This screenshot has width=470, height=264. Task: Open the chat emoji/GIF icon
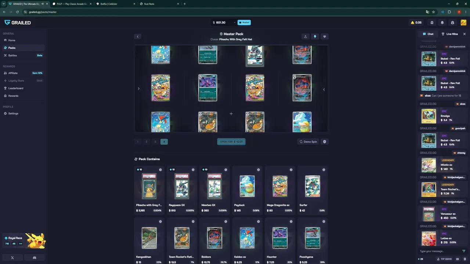[x=458, y=259]
